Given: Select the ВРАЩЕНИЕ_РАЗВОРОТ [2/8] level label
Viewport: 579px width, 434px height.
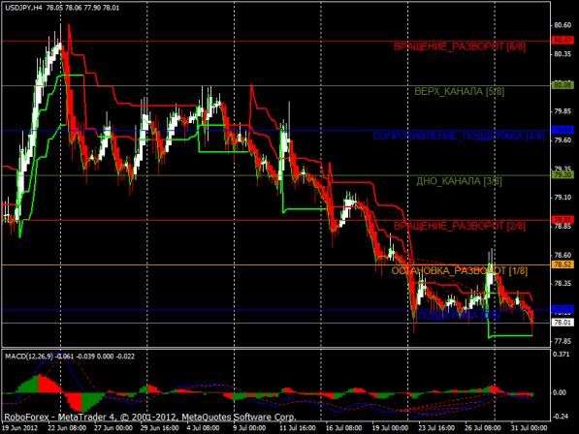Looking at the screenshot, I should point(460,226).
